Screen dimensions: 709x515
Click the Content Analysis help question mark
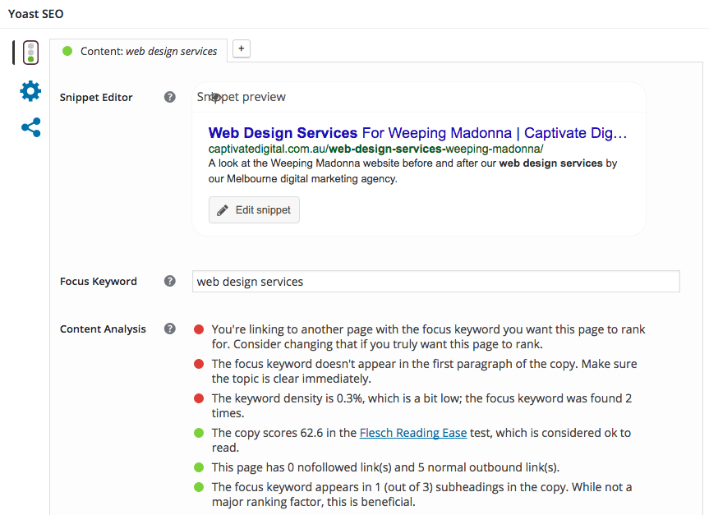pos(169,329)
